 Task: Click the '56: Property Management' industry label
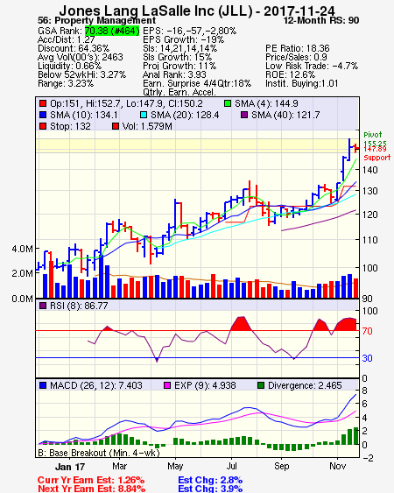pos(96,20)
